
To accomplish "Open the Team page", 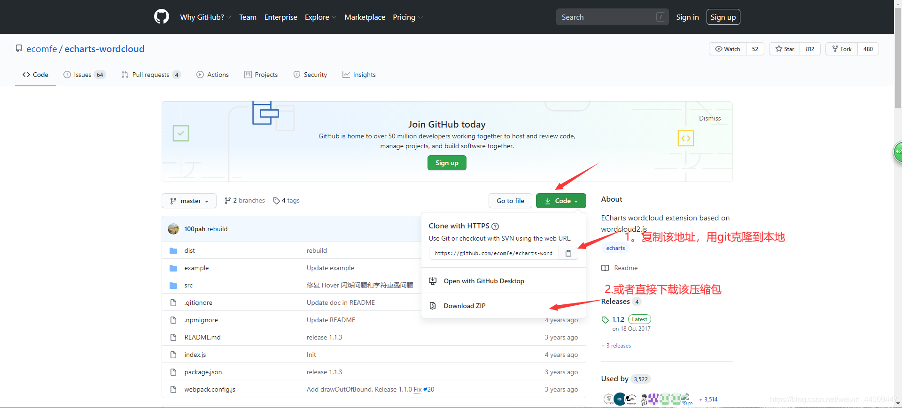I will tap(248, 17).
